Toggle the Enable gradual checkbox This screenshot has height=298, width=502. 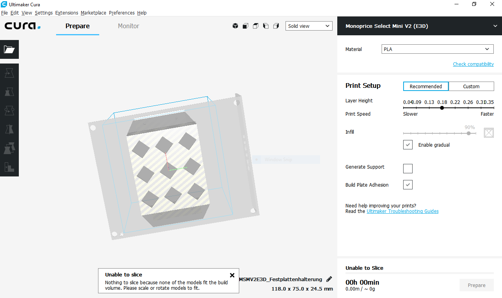click(x=408, y=145)
